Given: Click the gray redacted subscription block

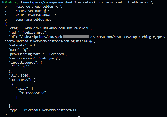Looking at the screenshot, I should (x=76, y=36).
